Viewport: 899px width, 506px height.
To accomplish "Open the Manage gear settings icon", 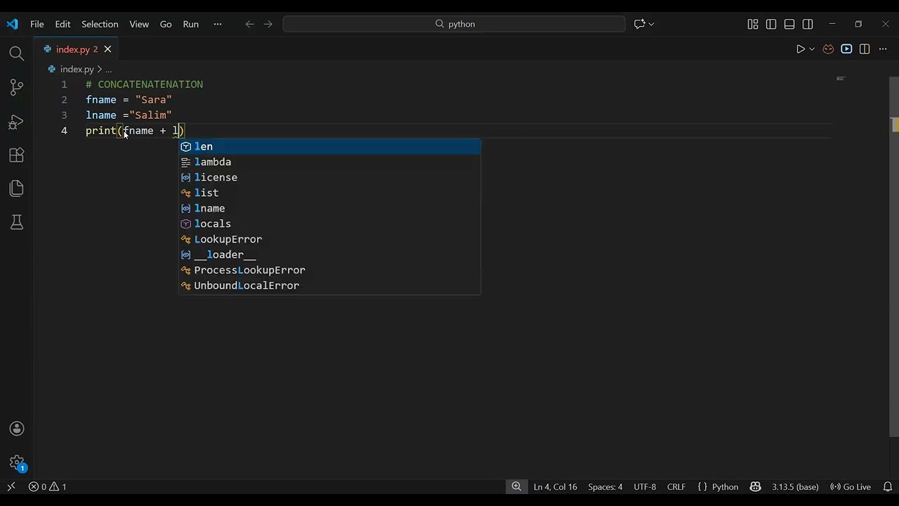I will pos(17,462).
